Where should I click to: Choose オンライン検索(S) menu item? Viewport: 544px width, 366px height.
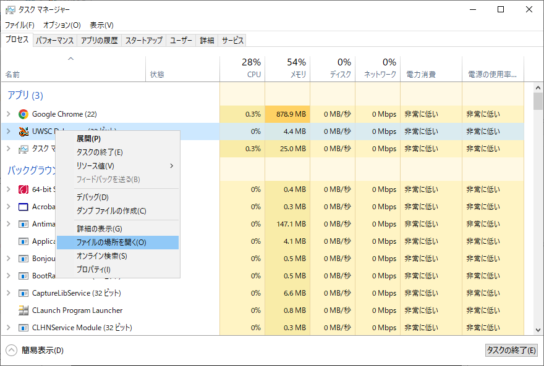pyautogui.click(x=117, y=256)
